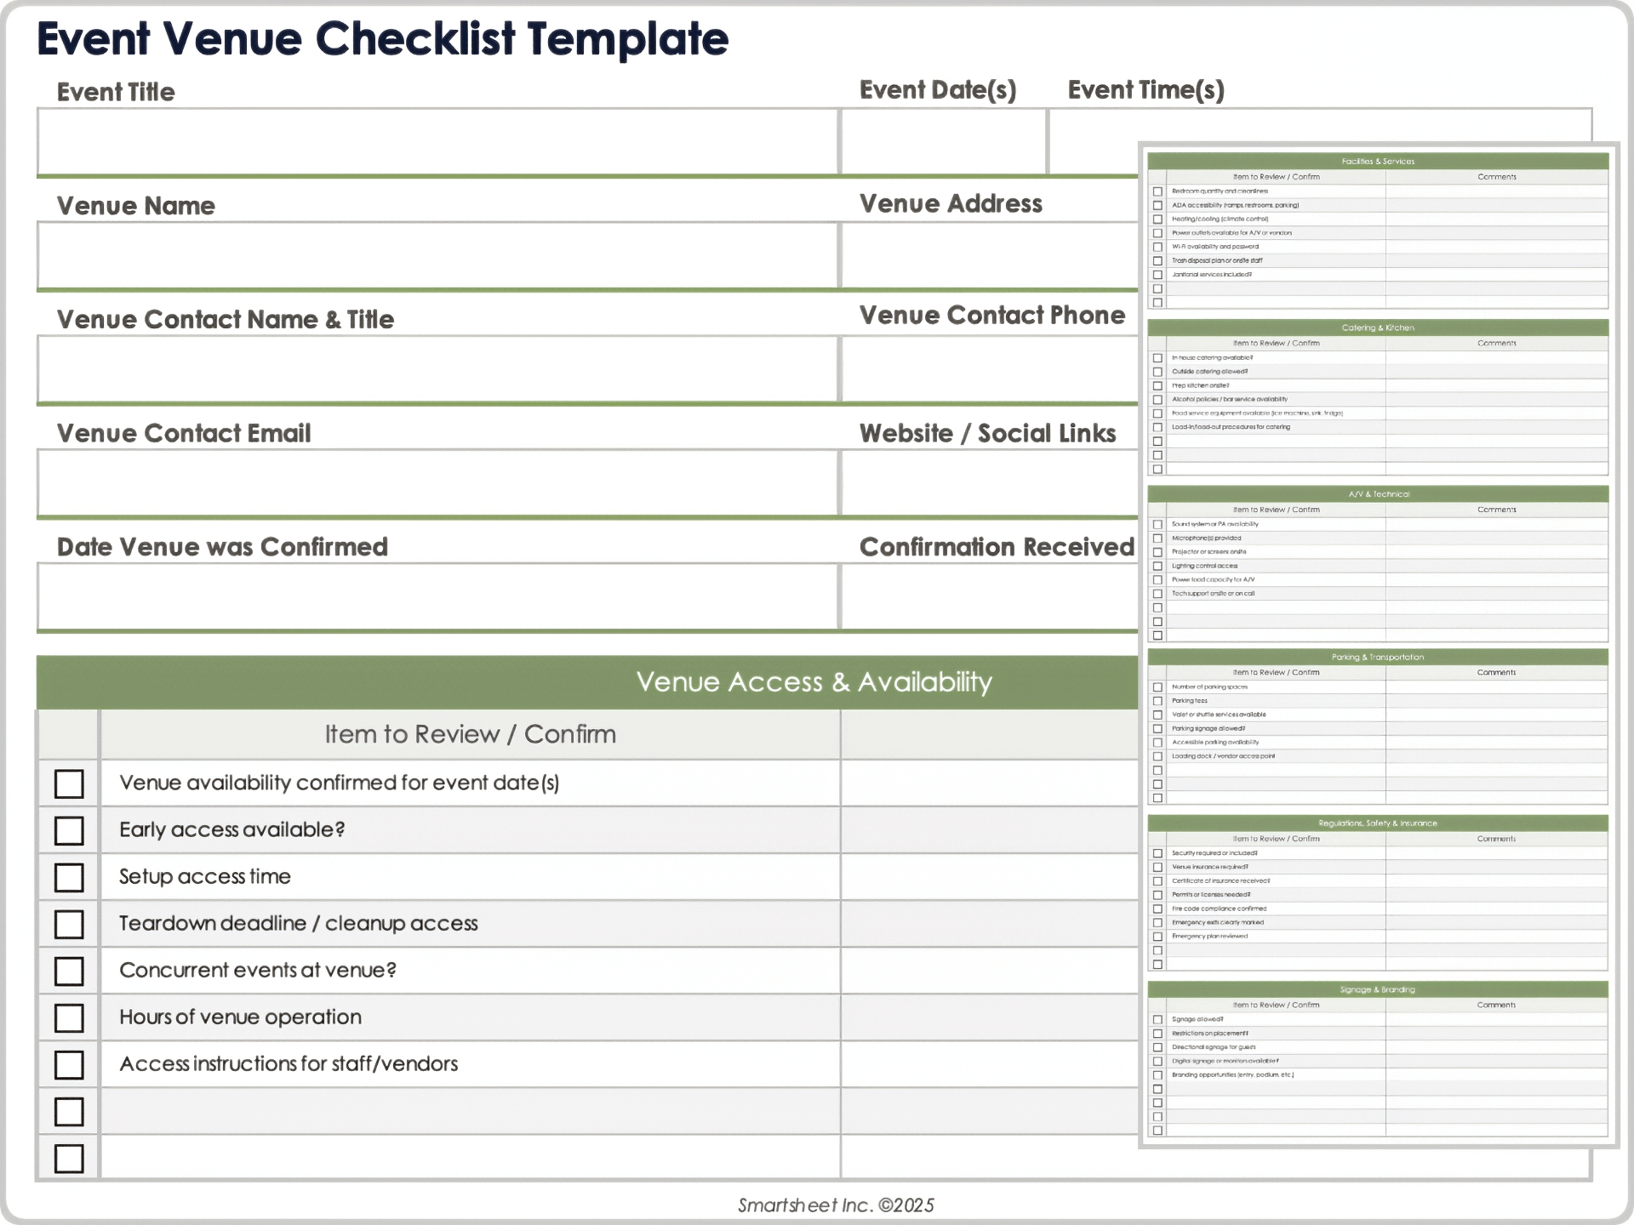This screenshot has width=1634, height=1225.
Task: Check 'Venue availability confirmed for event date(s)' box
Action: [69, 783]
